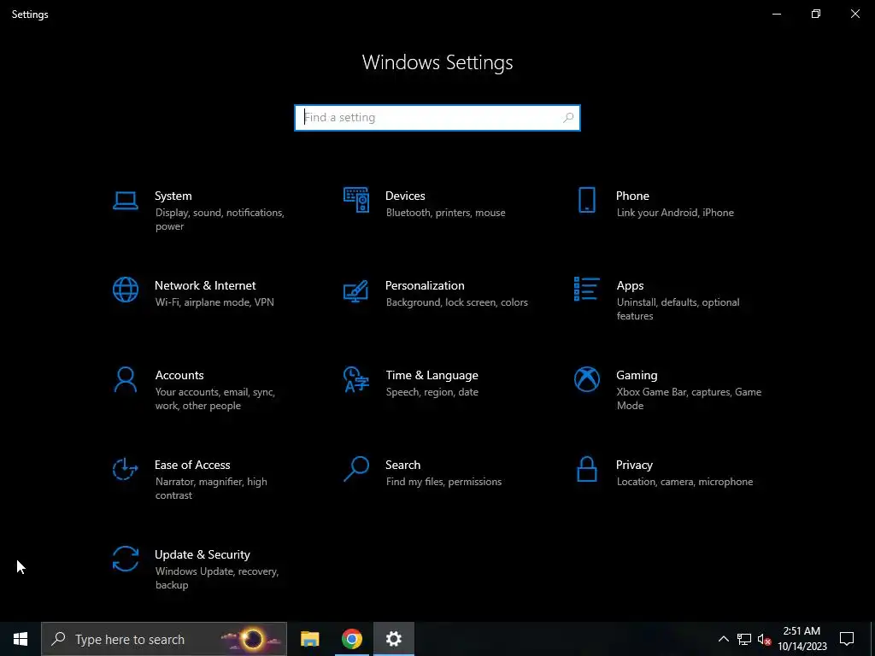Viewport: 875px width, 656px height.
Task: Click the Accounts heading
Action: click(x=179, y=376)
